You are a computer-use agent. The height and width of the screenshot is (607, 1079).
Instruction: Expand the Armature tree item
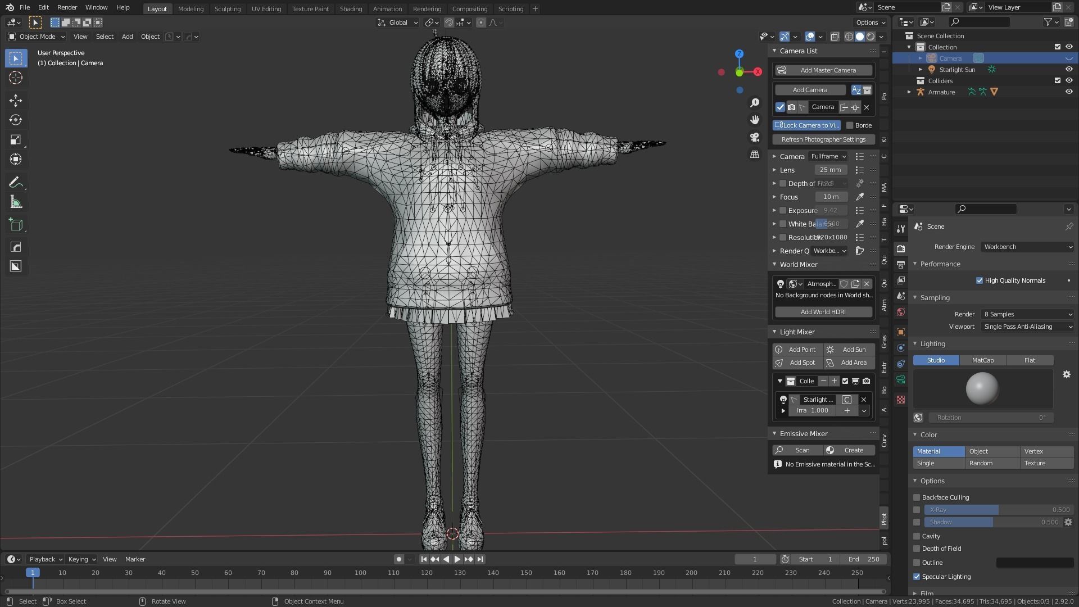[x=909, y=92]
